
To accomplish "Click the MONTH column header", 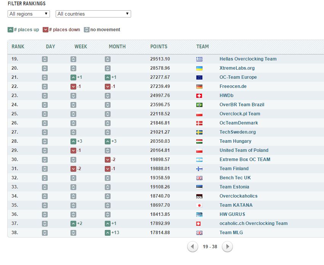I will pyautogui.click(x=117, y=47).
